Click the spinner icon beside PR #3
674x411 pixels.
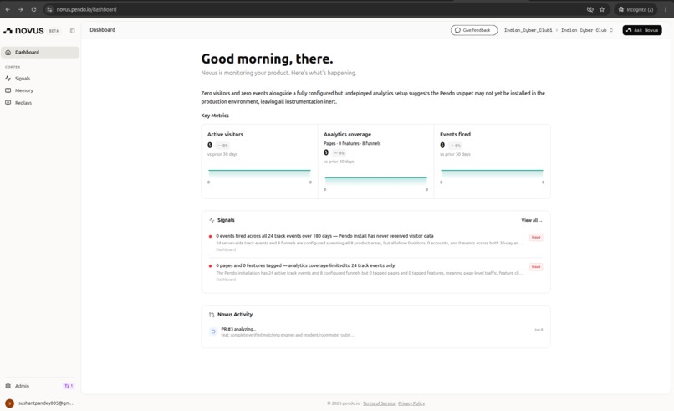[213, 331]
